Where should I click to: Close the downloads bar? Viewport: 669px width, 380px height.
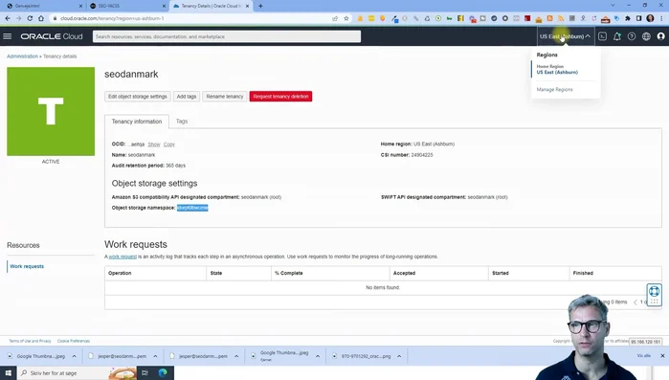pyautogui.click(x=662, y=356)
